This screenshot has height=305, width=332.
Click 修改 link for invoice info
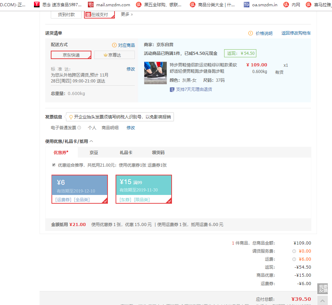[x=131, y=128]
